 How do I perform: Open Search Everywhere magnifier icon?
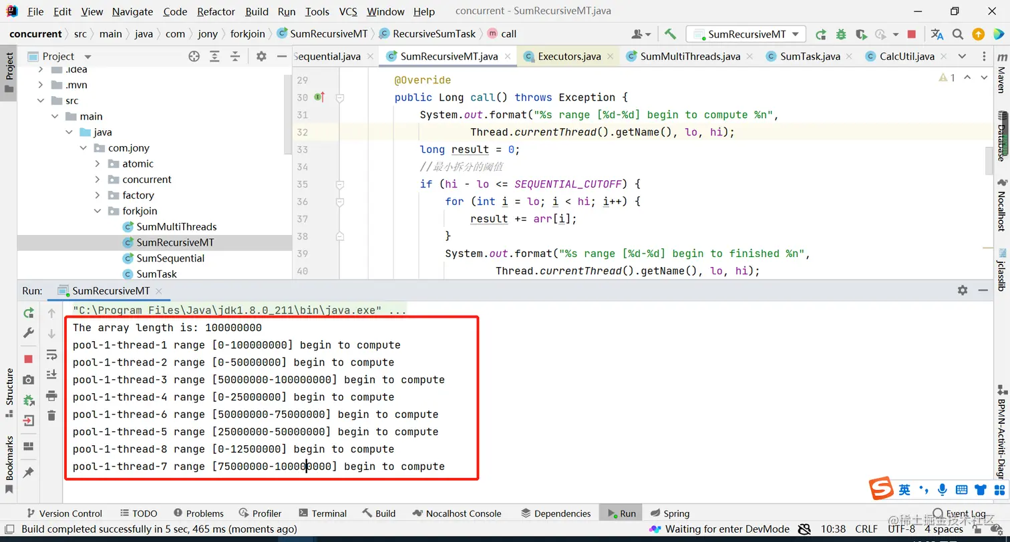958,34
